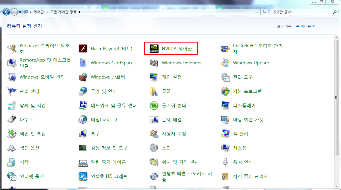Click the 성능 정보 및 도구 icon
This screenshot has width=341, height=190.
pyautogui.click(x=83, y=148)
